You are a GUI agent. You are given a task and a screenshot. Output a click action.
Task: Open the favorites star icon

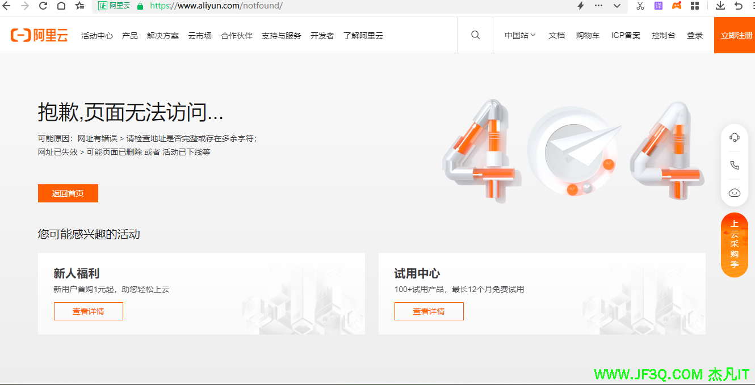[x=79, y=6]
